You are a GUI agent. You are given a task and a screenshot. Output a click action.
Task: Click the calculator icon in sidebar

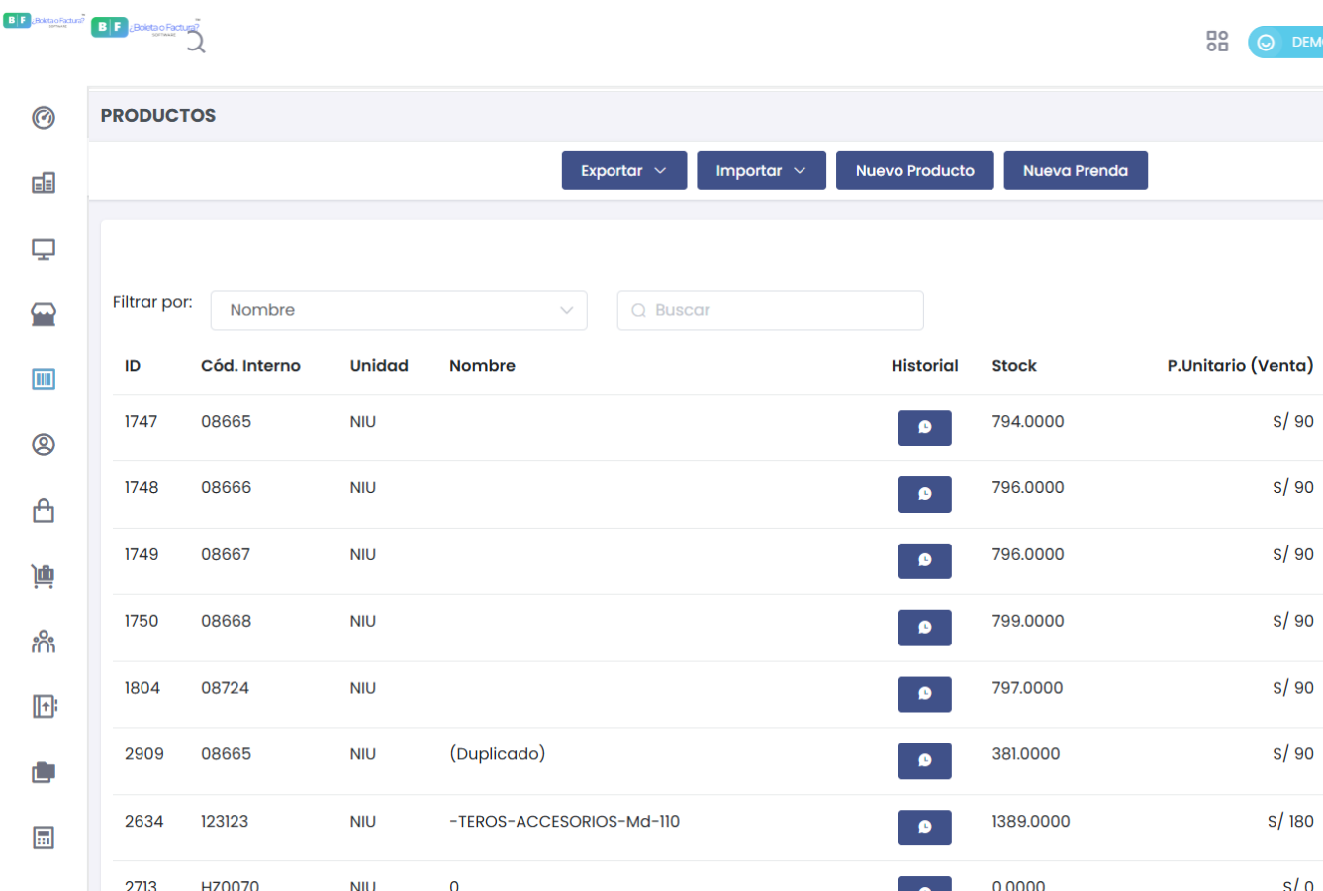tap(44, 838)
